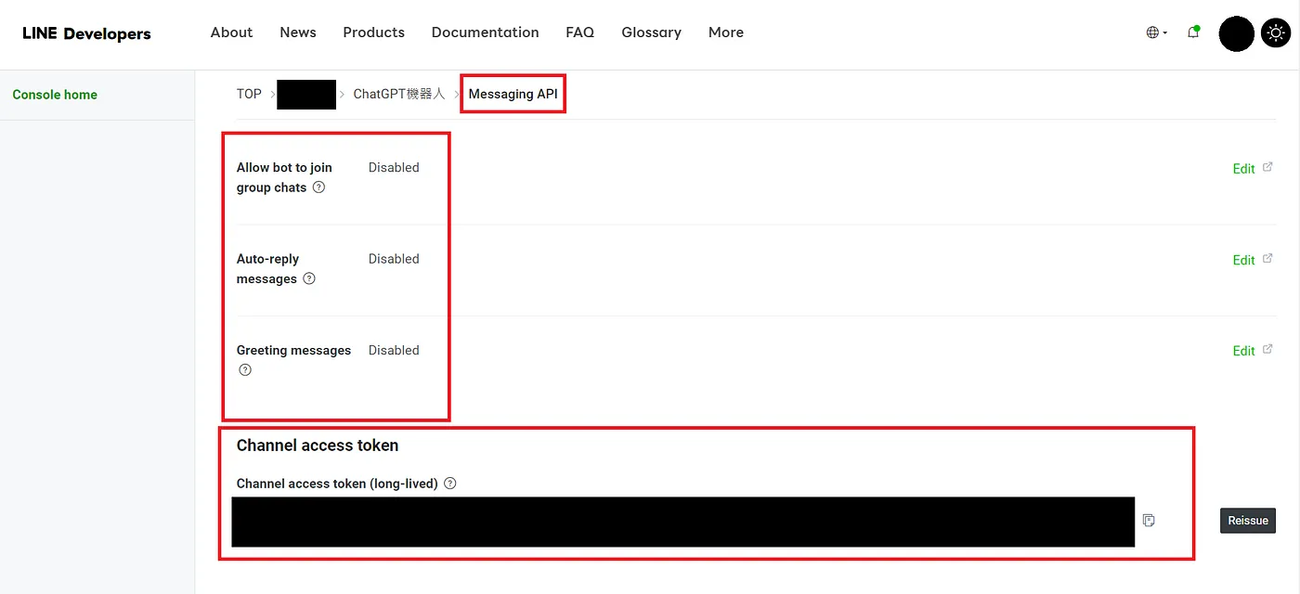Open the user profile avatar
Image resolution: width=1300 pixels, height=594 pixels.
pyautogui.click(x=1236, y=33)
